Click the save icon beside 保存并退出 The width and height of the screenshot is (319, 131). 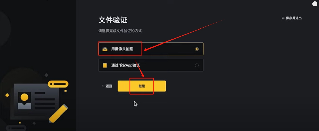click(x=283, y=18)
